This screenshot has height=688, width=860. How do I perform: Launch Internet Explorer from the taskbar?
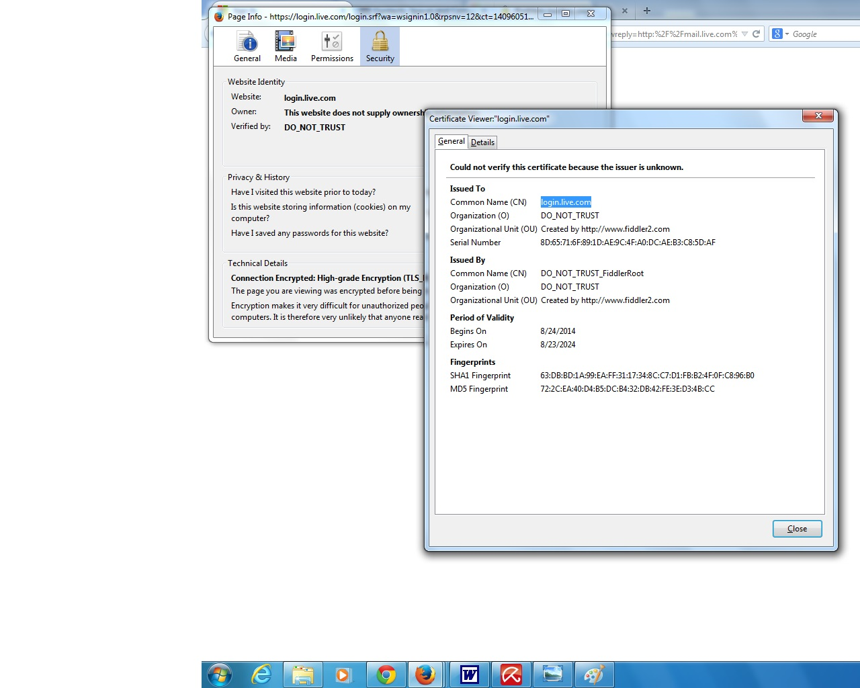click(x=261, y=674)
